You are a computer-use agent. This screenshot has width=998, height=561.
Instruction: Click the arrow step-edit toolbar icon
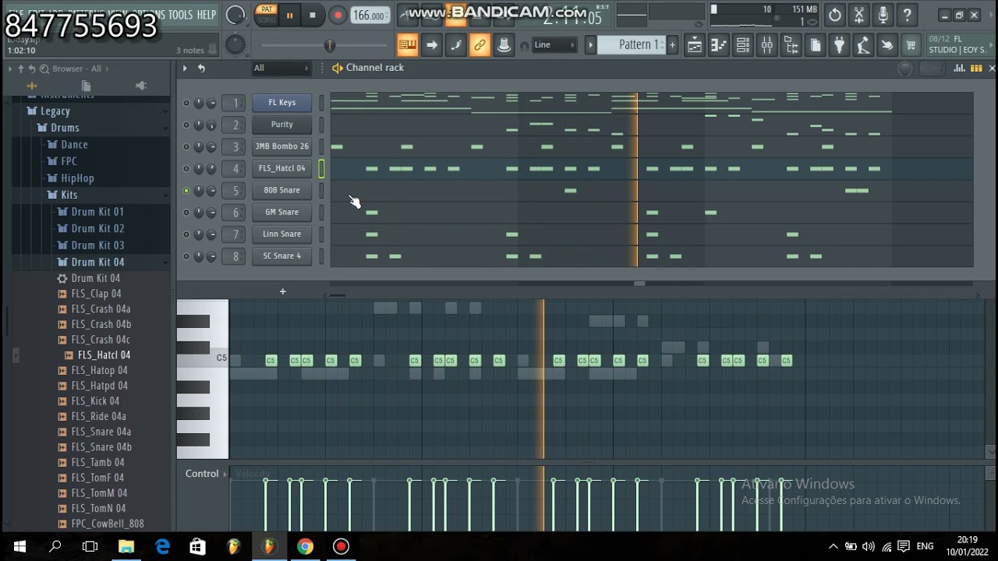pyautogui.click(x=431, y=45)
